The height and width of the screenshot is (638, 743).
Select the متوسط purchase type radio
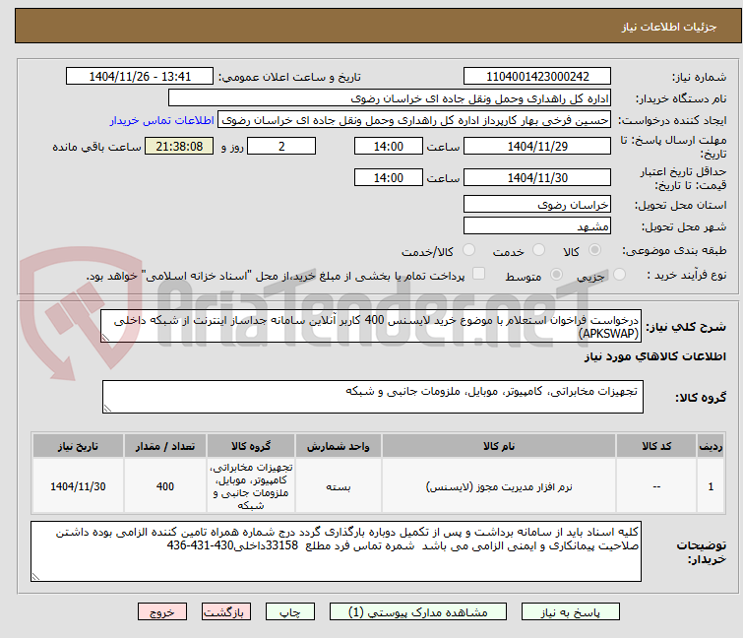(556, 275)
